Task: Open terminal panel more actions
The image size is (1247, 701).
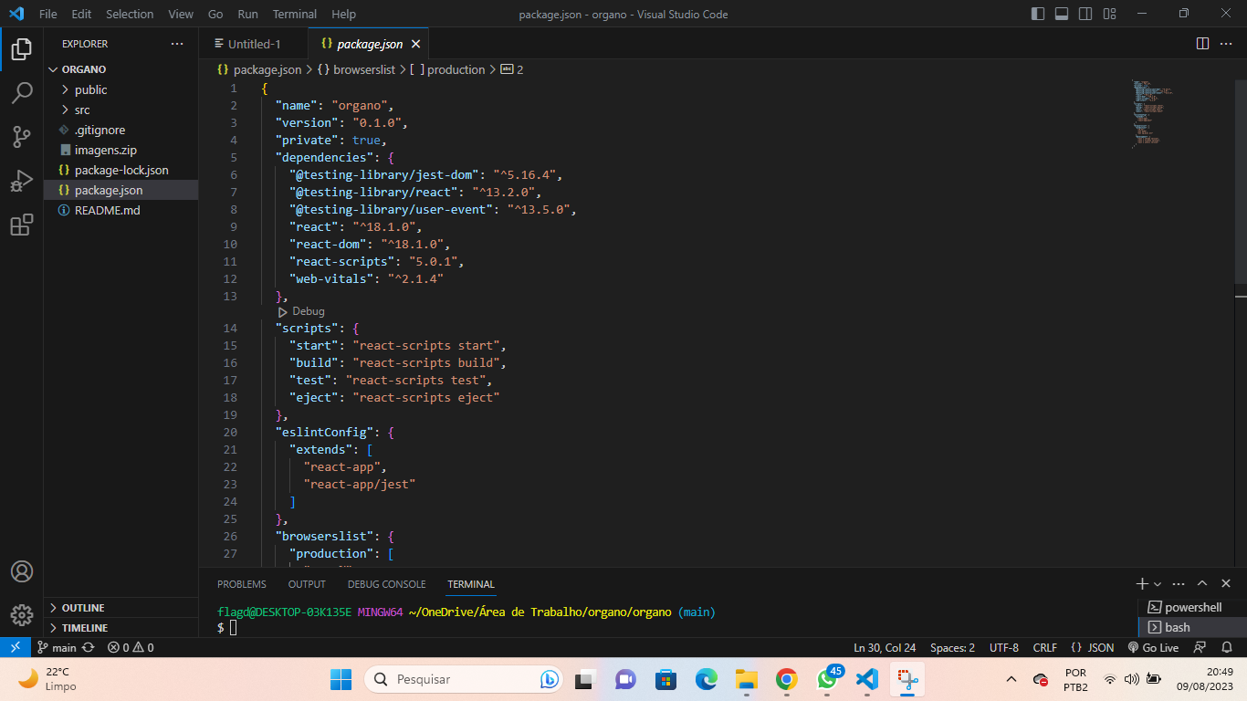Action: coord(1179,583)
